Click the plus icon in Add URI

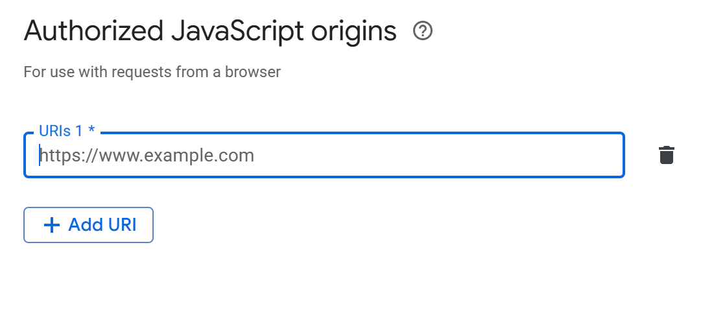point(52,225)
